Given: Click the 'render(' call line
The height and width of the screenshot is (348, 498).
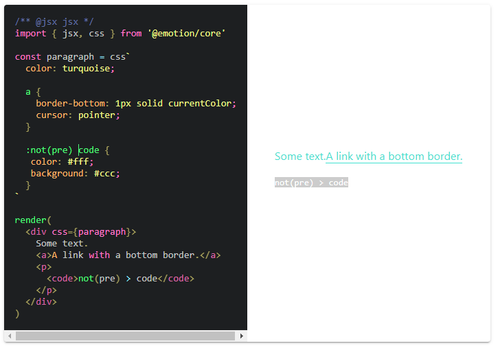Looking at the screenshot, I should click(33, 220).
